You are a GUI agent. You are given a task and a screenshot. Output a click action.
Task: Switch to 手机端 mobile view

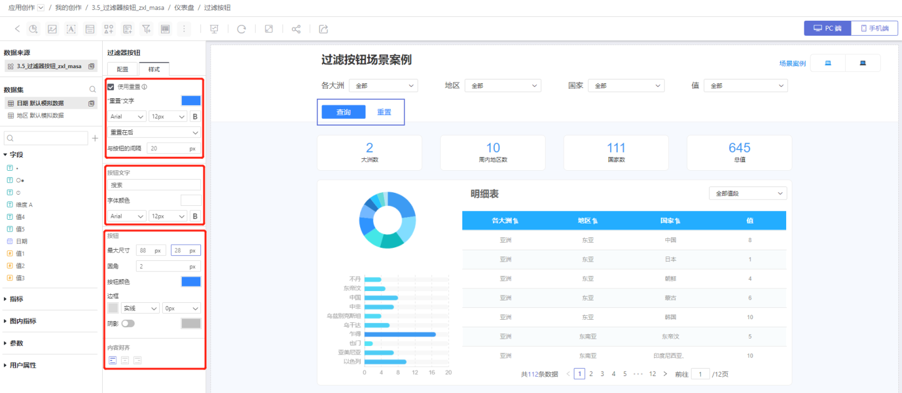click(x=874, y=28)
